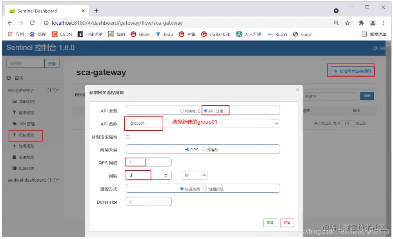This screenshot has width=393, height=239.
Task: Go to 首页 in the sidebar
Action: [x=15, y=78]
